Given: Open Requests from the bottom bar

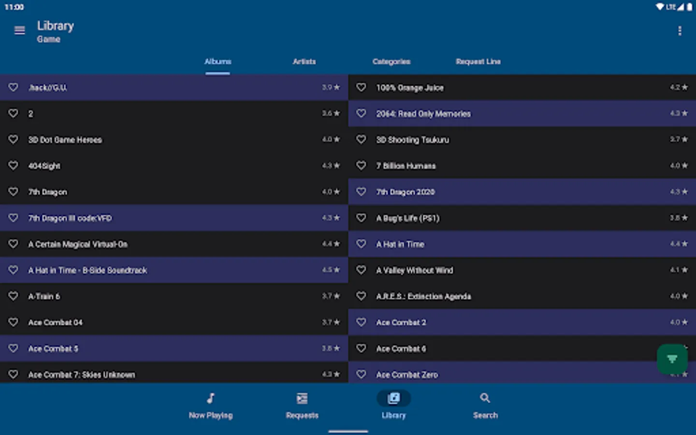Looking at the screenshot, I should (302, 406).
